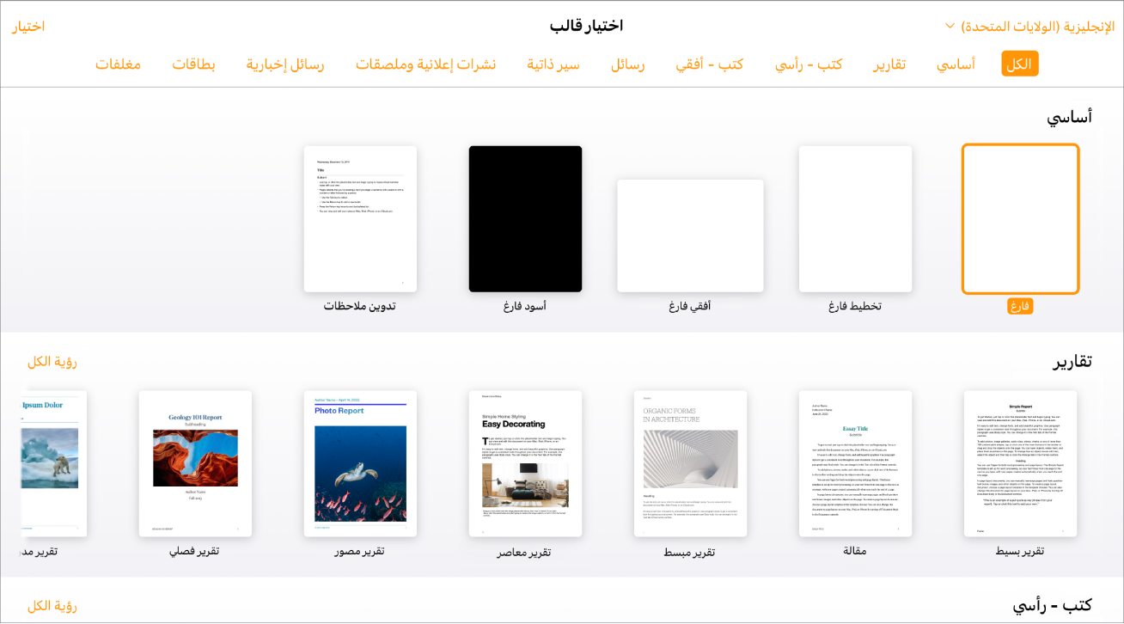Select the كتب - أفقي category
The height and width of the screenshot is (624, 1124).
(x=710, y=63)
